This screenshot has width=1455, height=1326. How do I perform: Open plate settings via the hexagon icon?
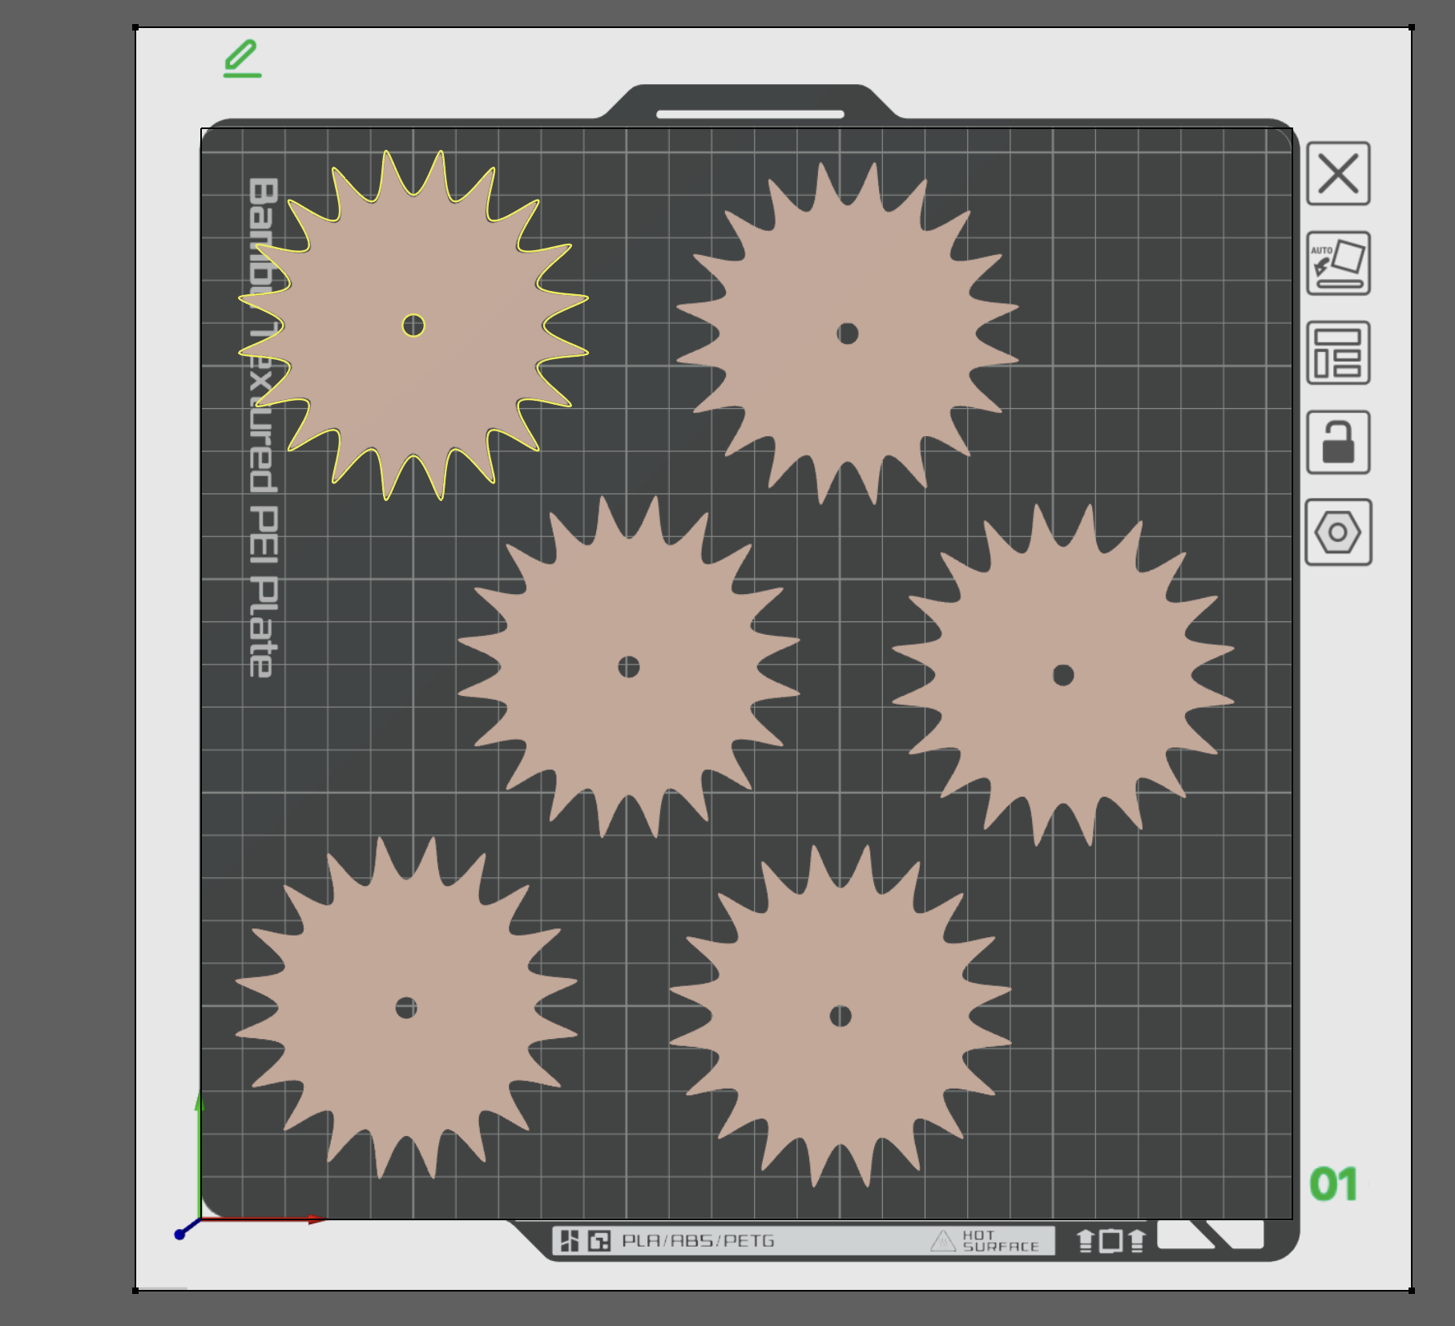point(1338,532)
